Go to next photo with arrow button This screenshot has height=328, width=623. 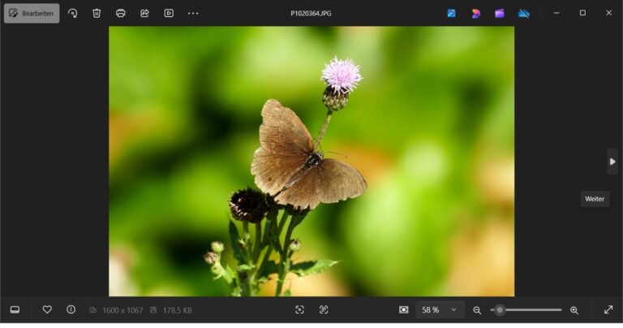(612, 162)
